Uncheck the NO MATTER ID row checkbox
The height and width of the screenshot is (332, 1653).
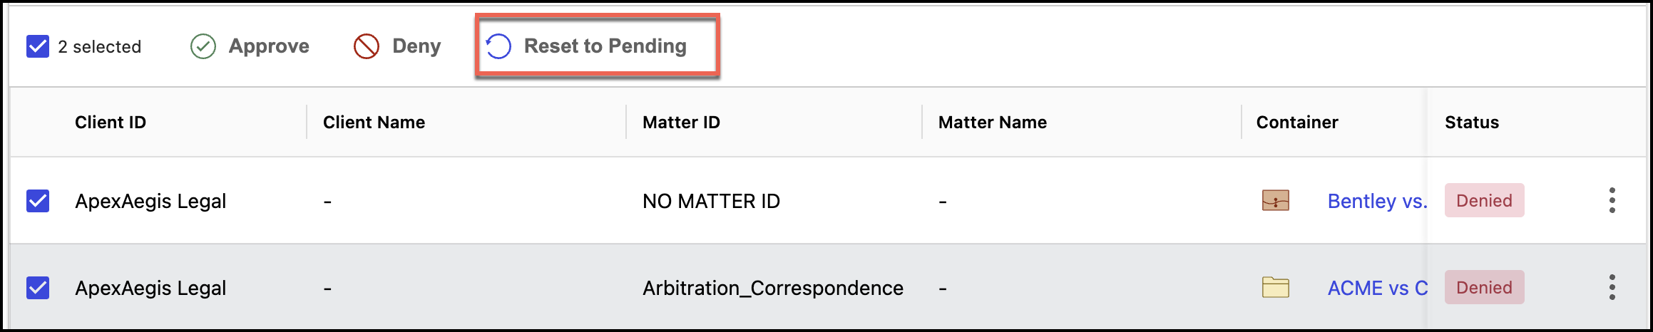(38, 201)
